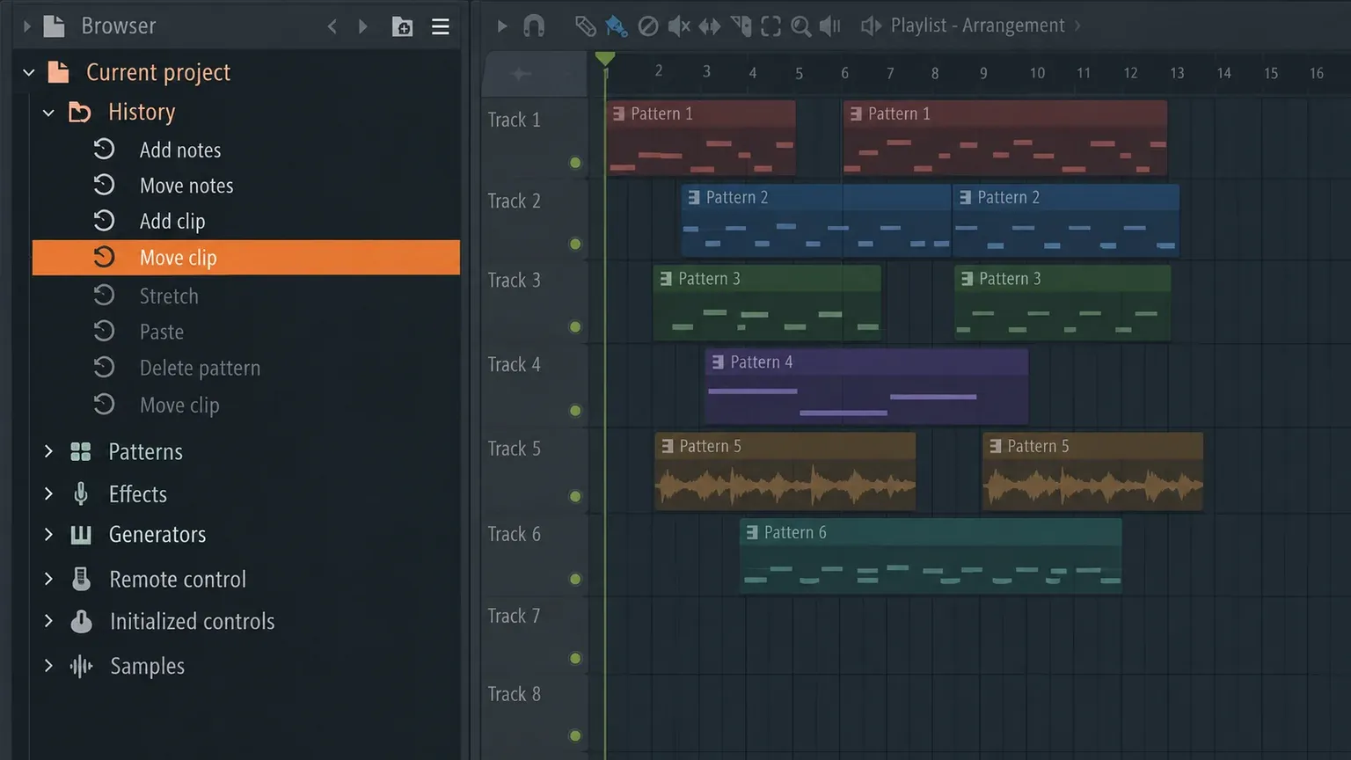The image size is (1351, 760).
Task: Open the Samples folder item
Action: coord(147,667)
